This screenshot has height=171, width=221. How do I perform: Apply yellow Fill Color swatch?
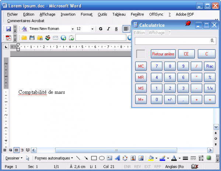click(151, 158)
